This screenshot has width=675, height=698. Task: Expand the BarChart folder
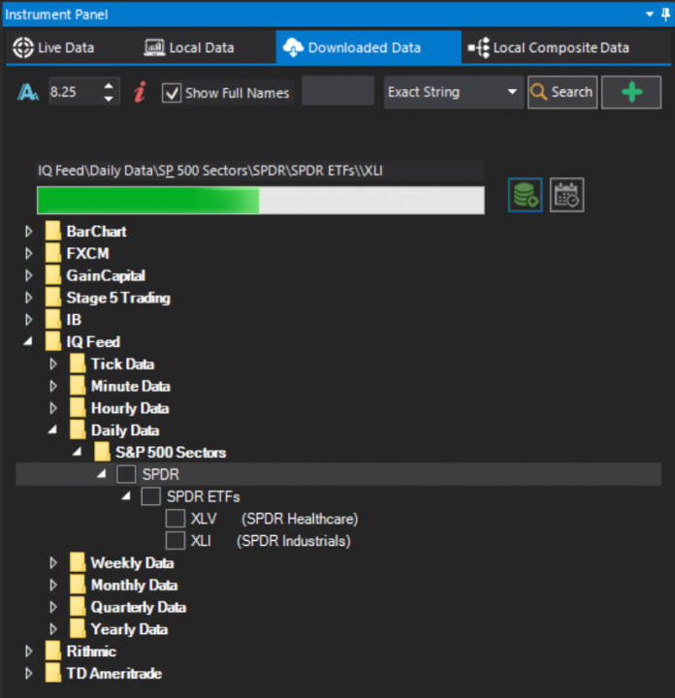pyautogui.click(x=29, y=232)
